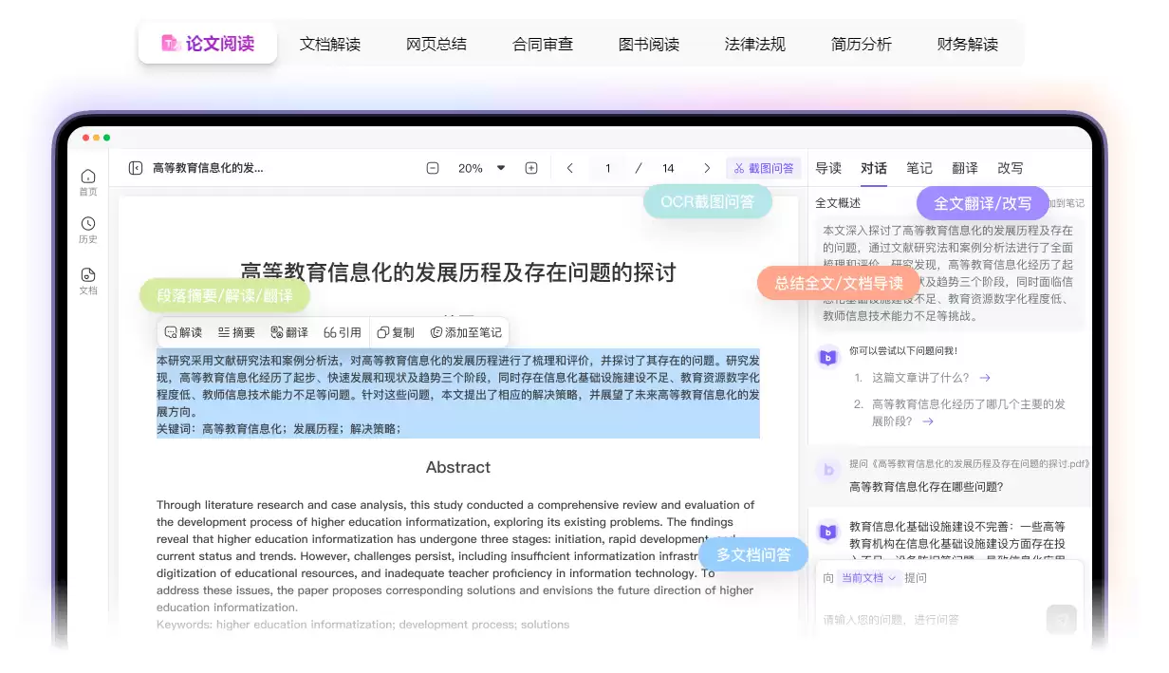Image resolution: width=1169 pixels, height=673 pixels.
Task: Click the 全文翻译/改写 button
Action: 982,203
